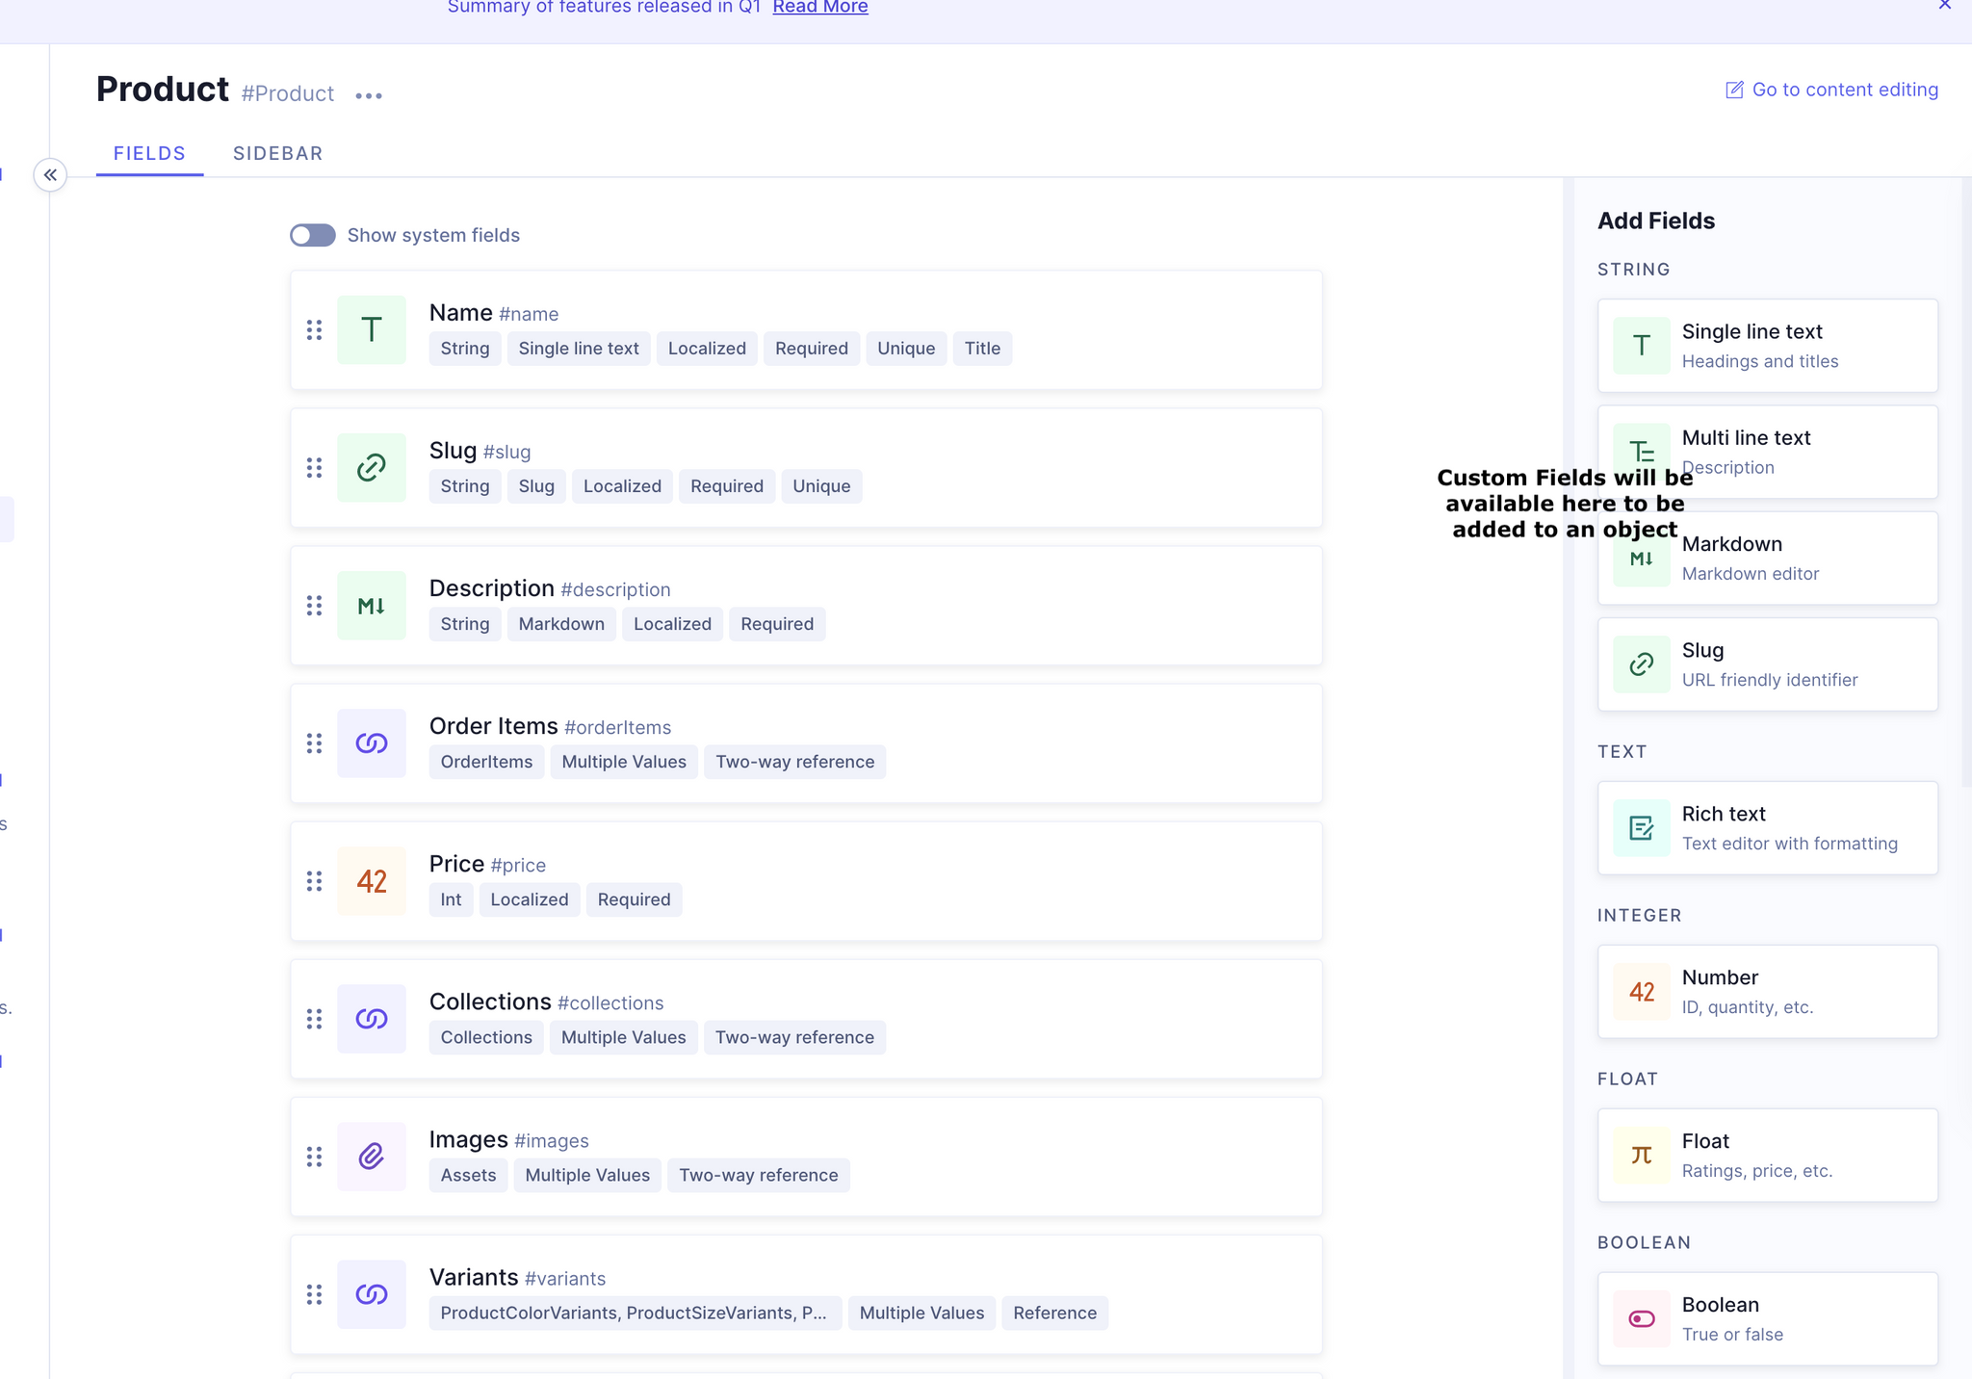Add a Boolean true or false field
The width and height of the screenshot is (1972, 1379).
1768,1318
